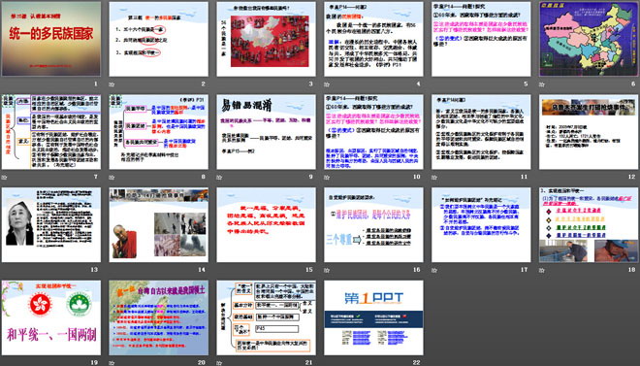This screenshot has width=640, height=366.
Task: Click the animation star icon under slide 18
Action: 542,270
